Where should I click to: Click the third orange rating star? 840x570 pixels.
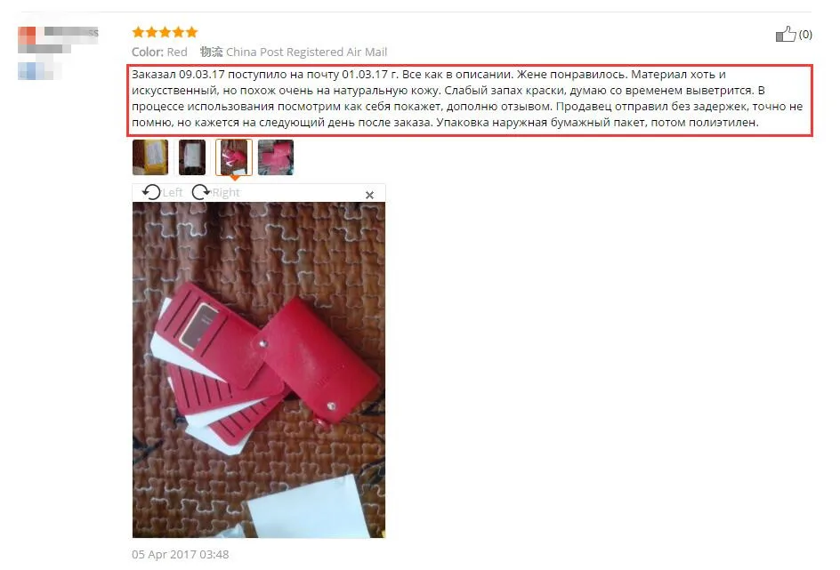tap(165, 32)
